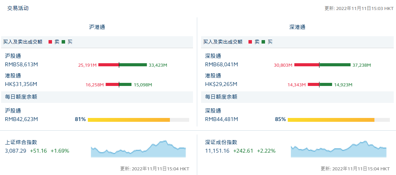Click the 深股通 green buy bar 37,238M

335,65
